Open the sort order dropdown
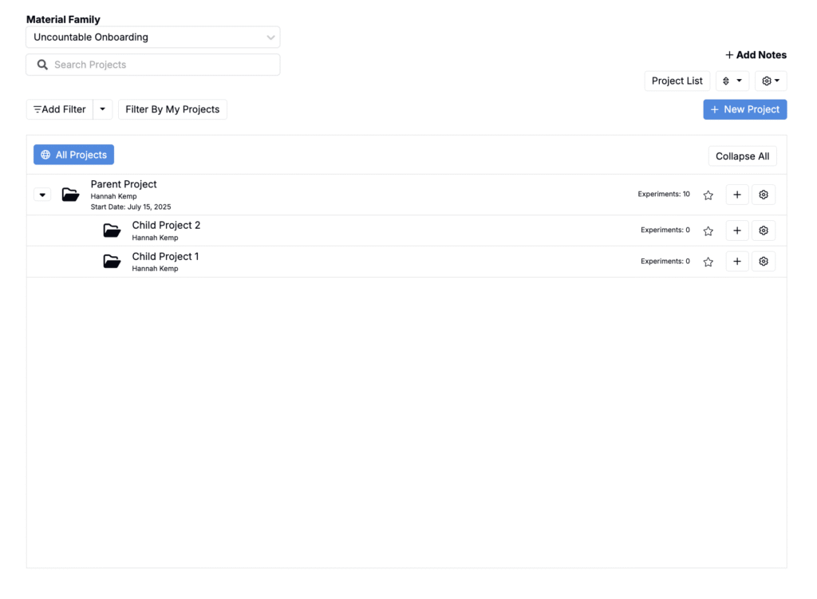The width and height of the screenshot is (817, 599). pos(732,81)
